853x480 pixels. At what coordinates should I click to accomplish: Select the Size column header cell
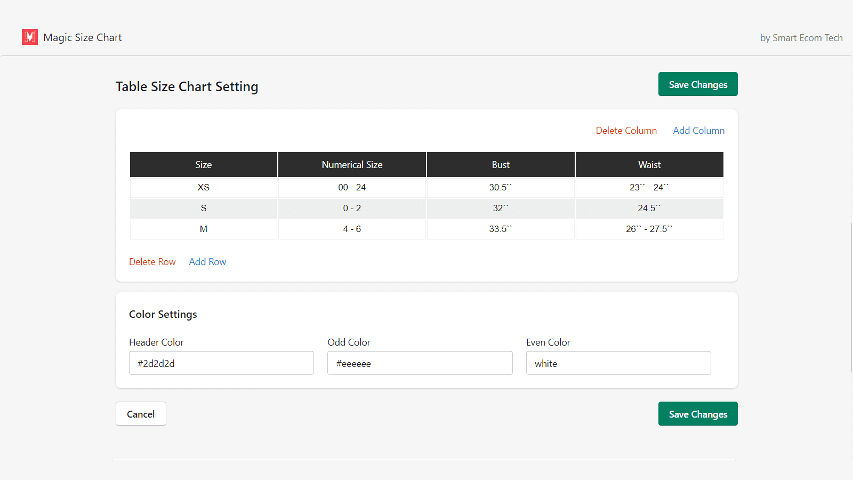coord(203,165)
